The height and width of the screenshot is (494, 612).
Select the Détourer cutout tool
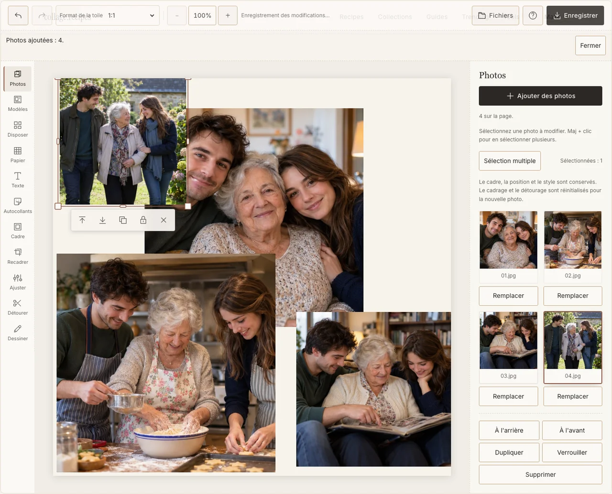18,308
